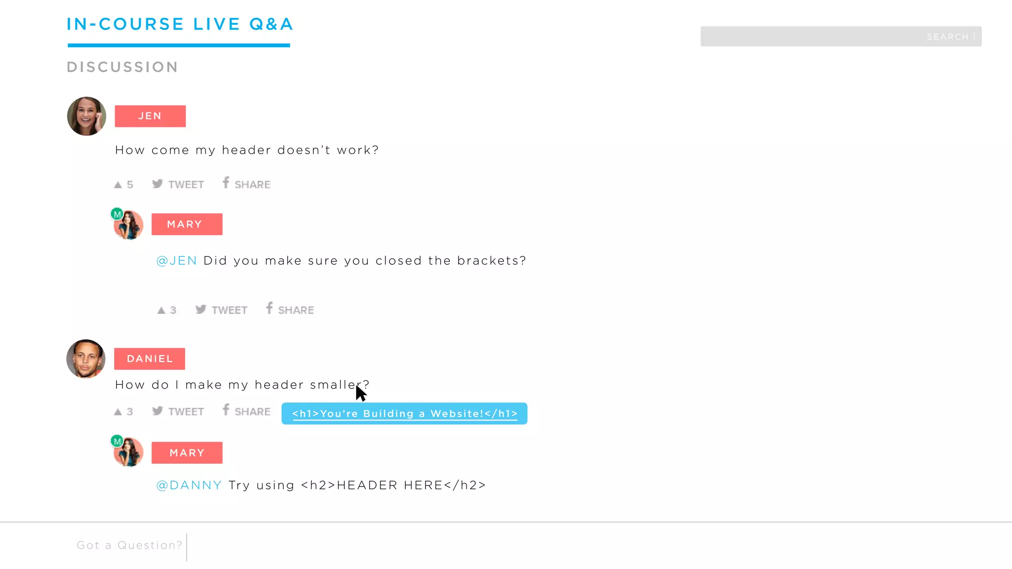The image size is (1012, 569).
Task: Click Twitter bird under Daniel's question
Action: point(158,411)
